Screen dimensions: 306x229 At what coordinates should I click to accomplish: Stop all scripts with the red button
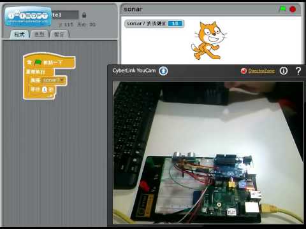[293, 9]
